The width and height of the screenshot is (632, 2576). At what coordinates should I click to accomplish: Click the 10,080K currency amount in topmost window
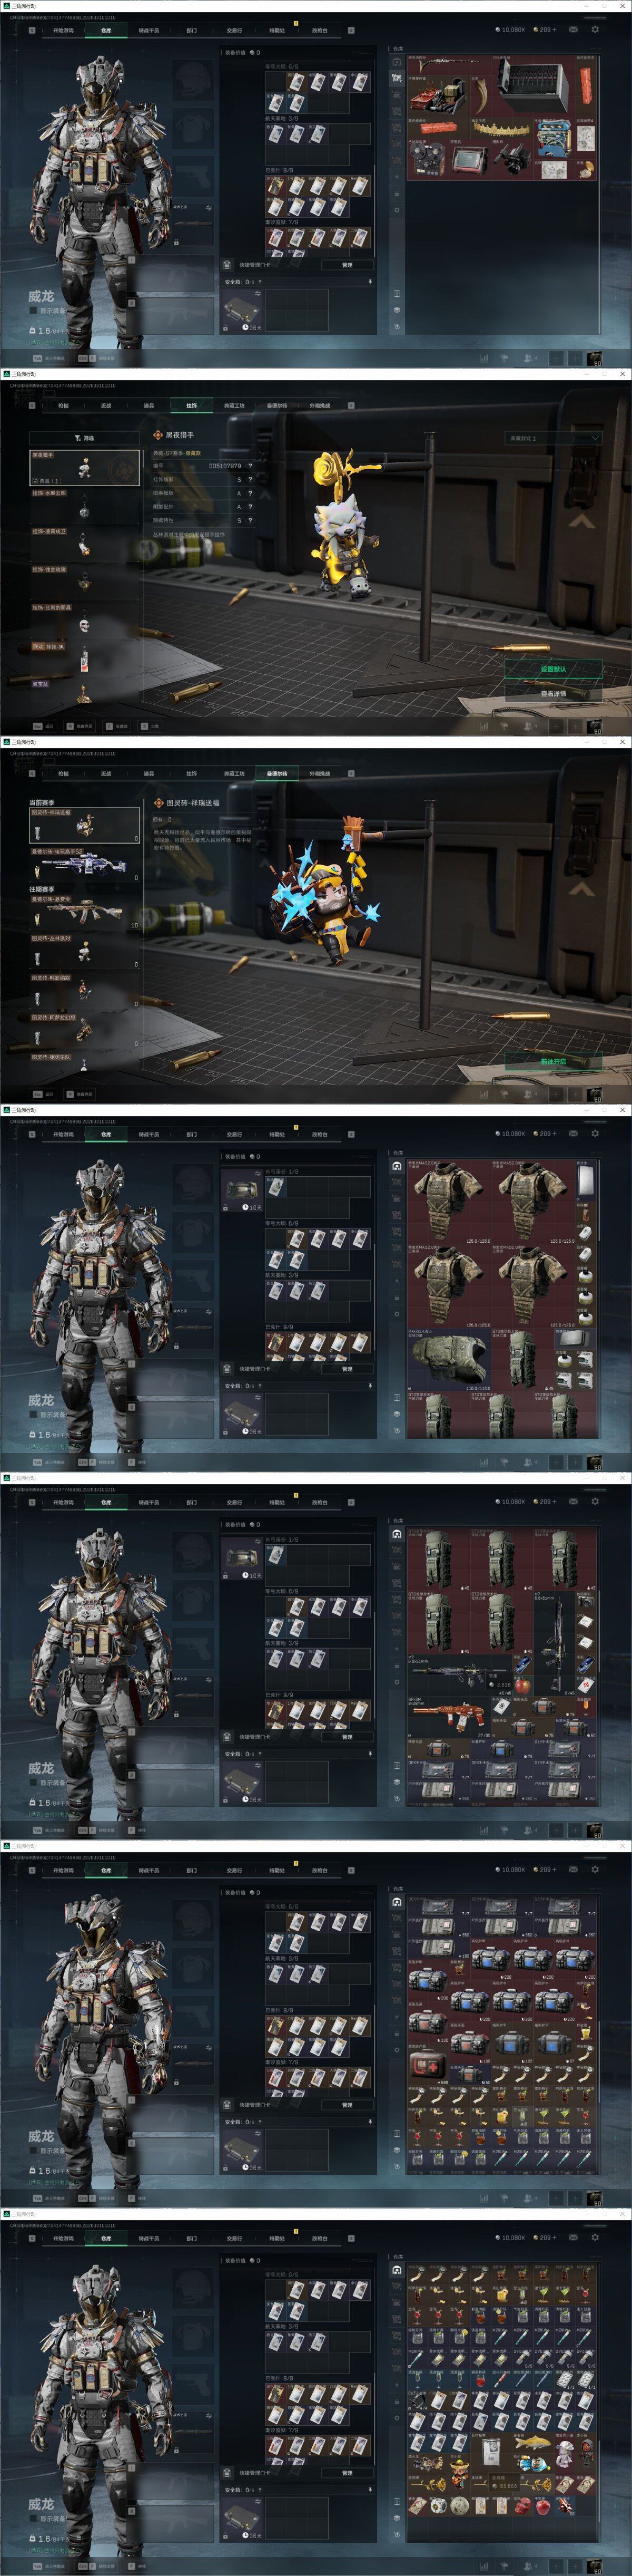click(512, 30)
